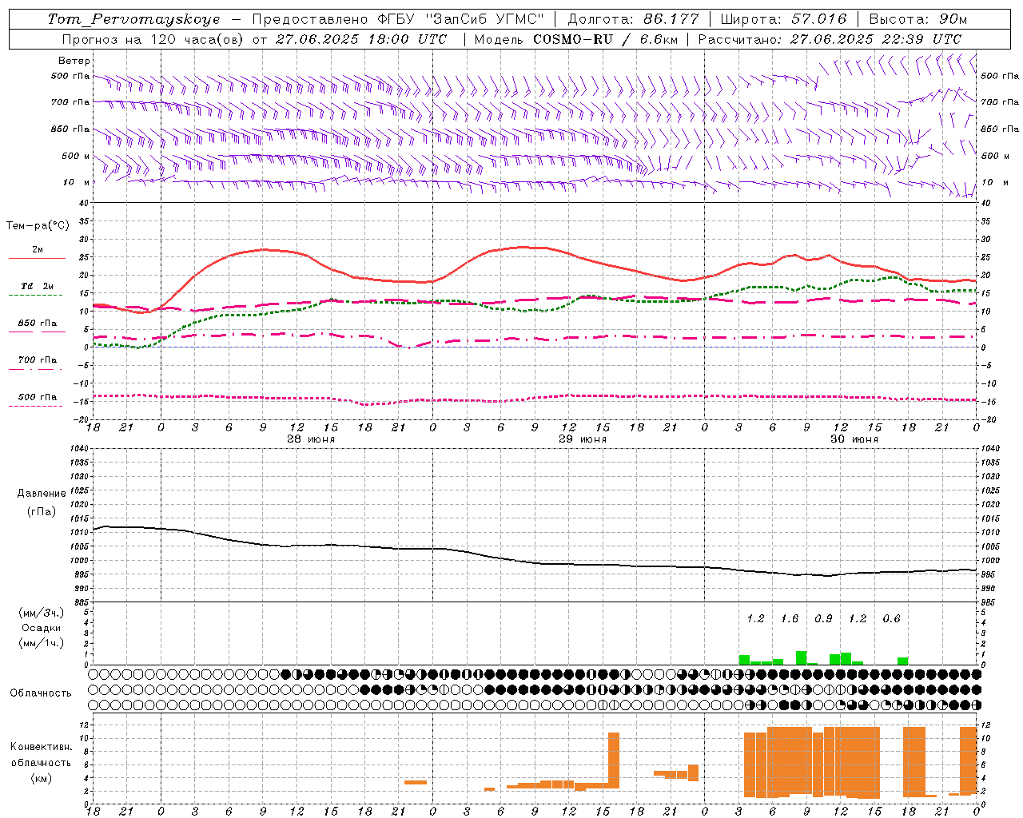This screenshot has width=1023, height=818.
Task: Click the station name Tom_Pervomayskoye
Action: click(133, 19)
